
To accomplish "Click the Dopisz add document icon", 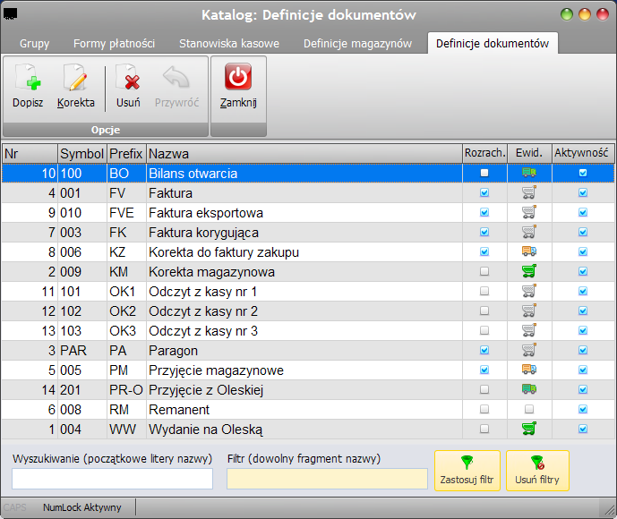I will [x=28, y=78].
